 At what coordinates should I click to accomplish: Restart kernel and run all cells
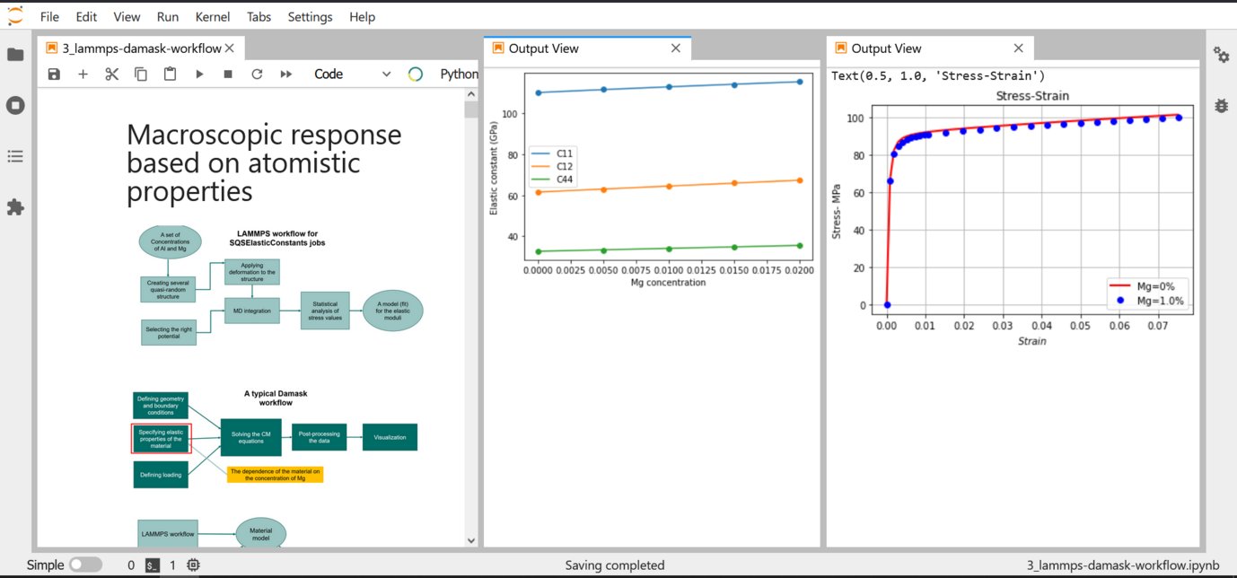pyautogui.click(x=286, y=74)
